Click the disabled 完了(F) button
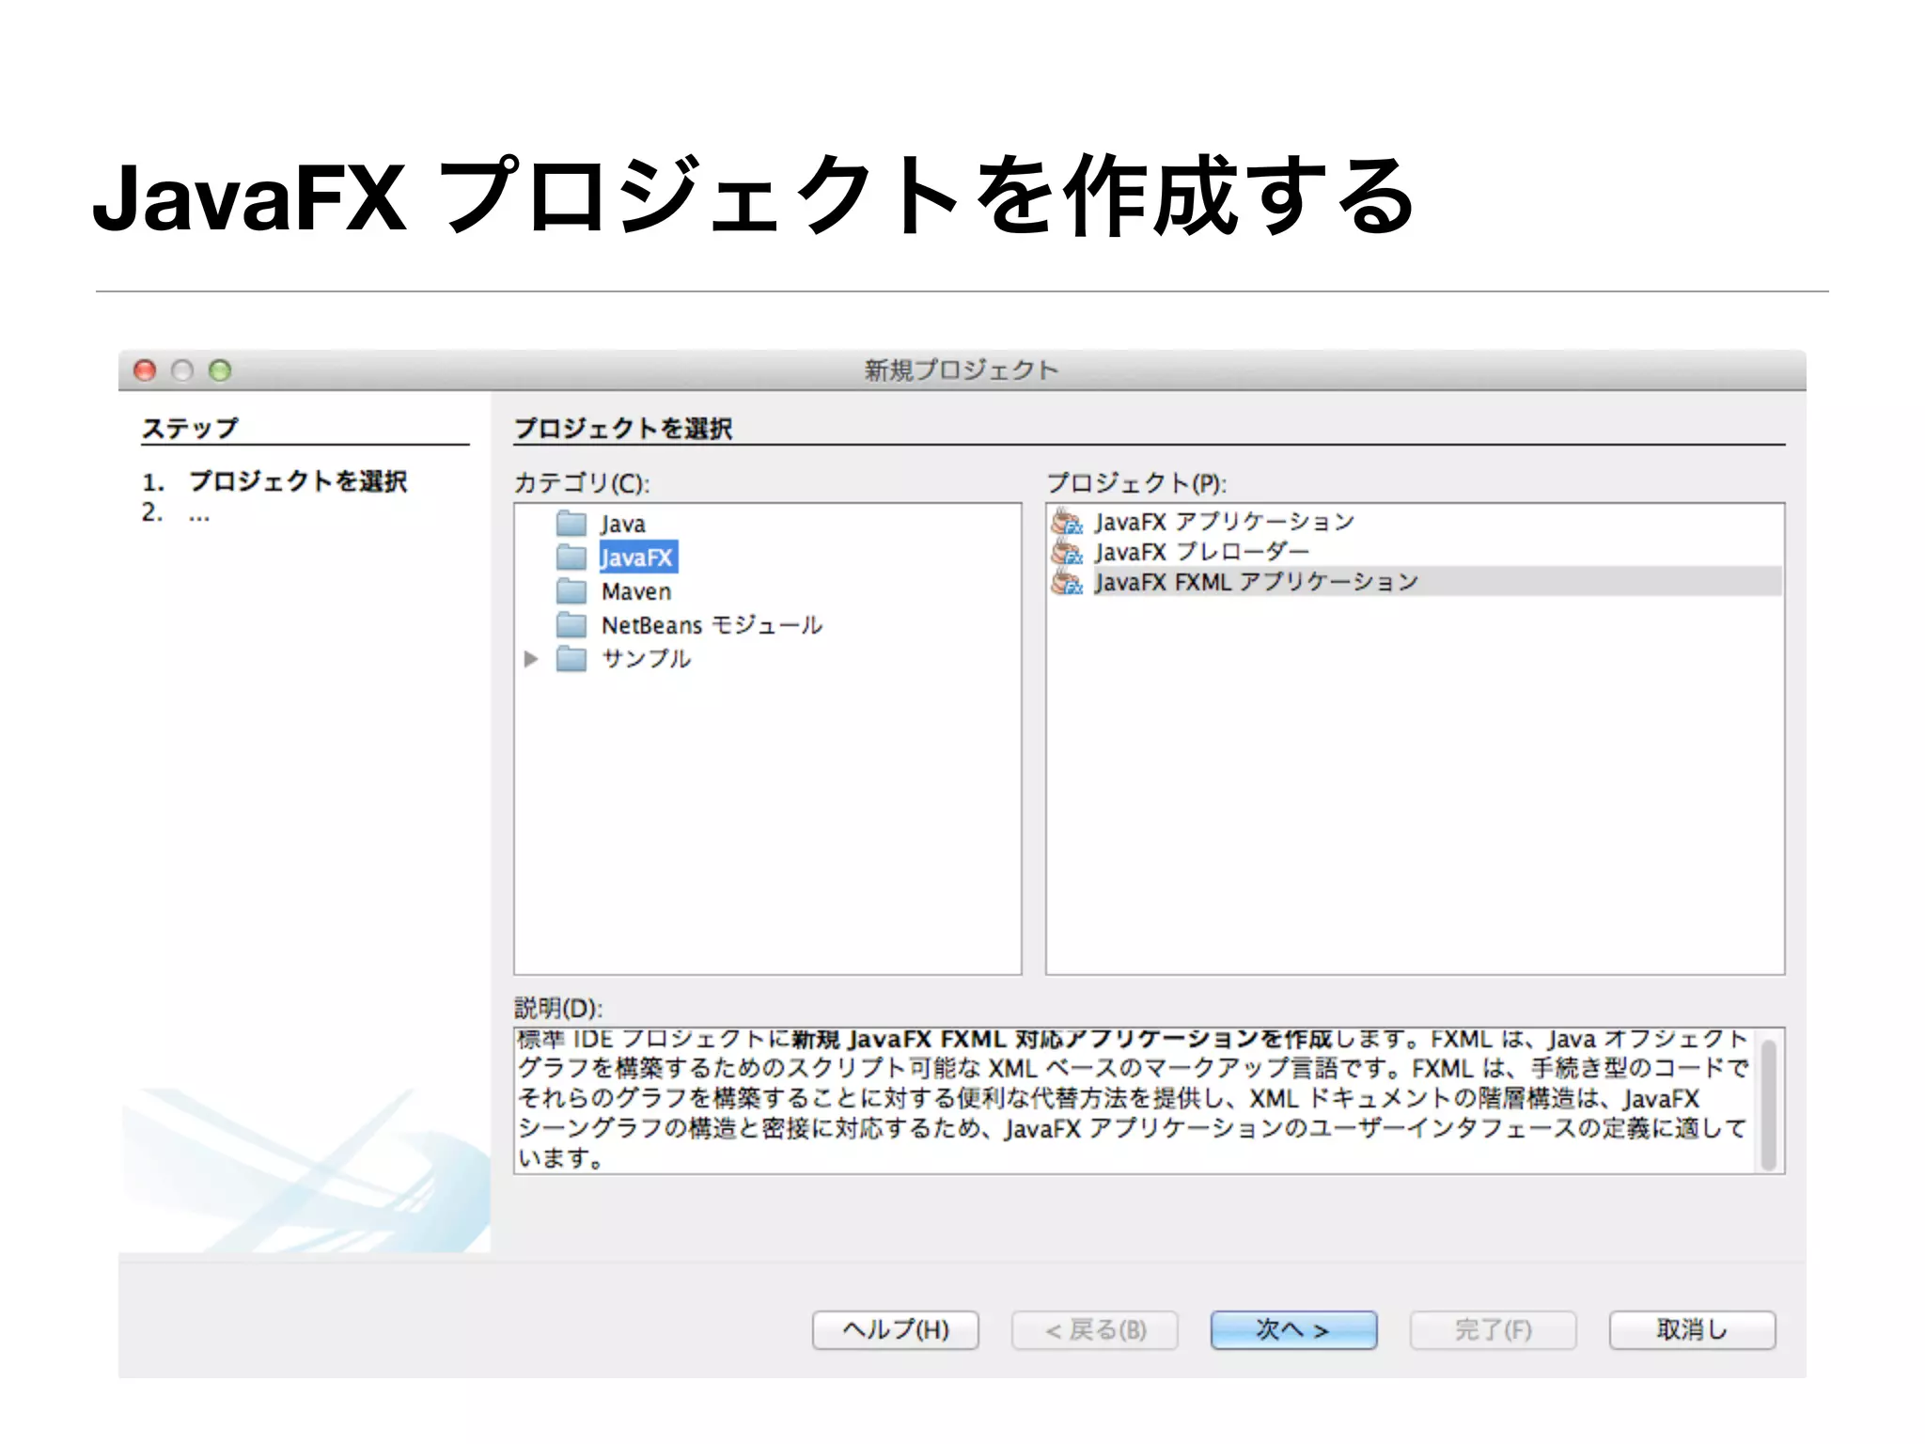Viewport: 1925px width, 1444px height. (x=1493, y=1329)
